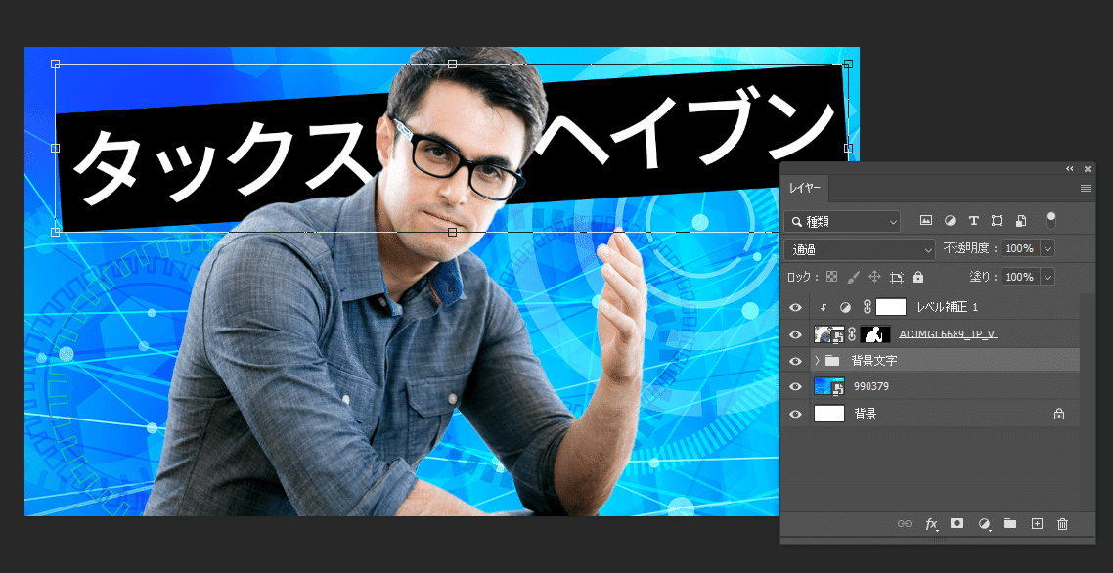Click the mask link chain on レベル補正 1
The image size is (1113, 573).
(867, 307)
